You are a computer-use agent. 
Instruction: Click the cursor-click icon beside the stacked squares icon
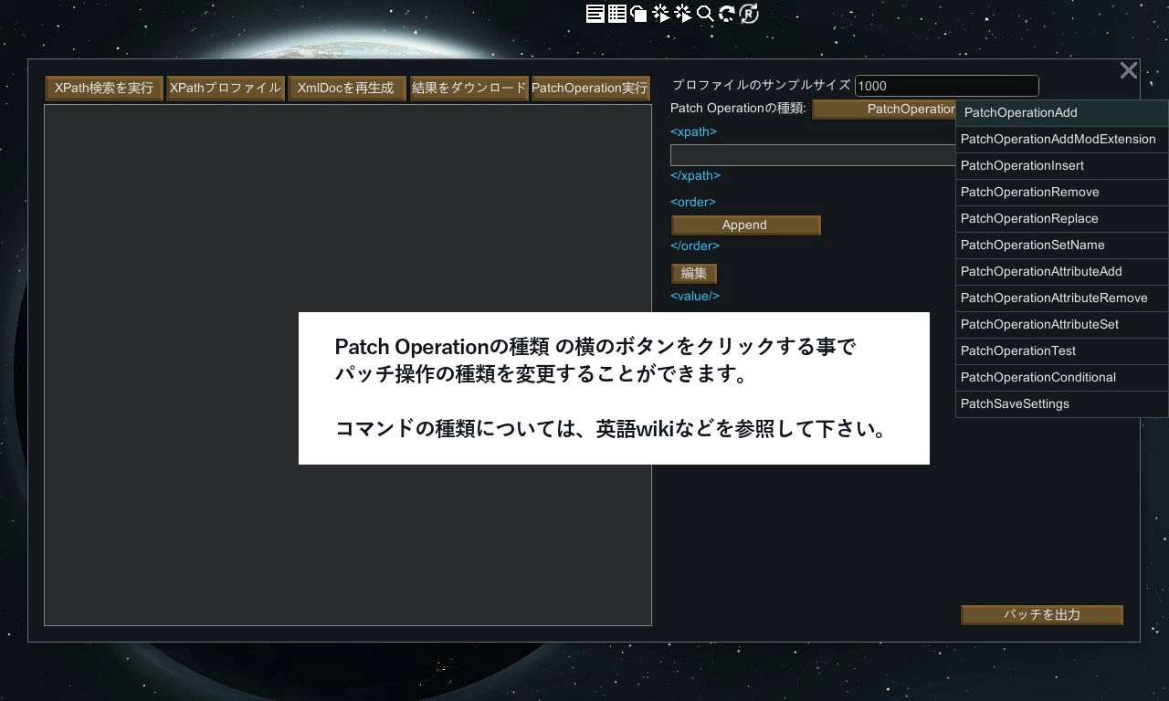(x=661, y=14)
